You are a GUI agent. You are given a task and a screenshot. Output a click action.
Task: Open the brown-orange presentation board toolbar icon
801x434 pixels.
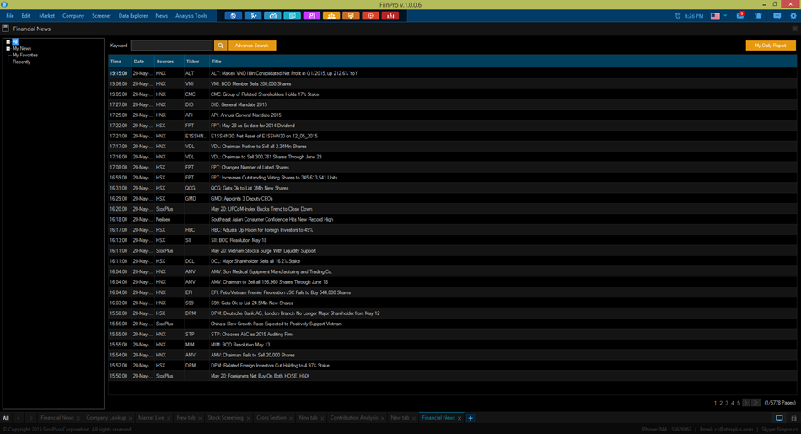351,16
